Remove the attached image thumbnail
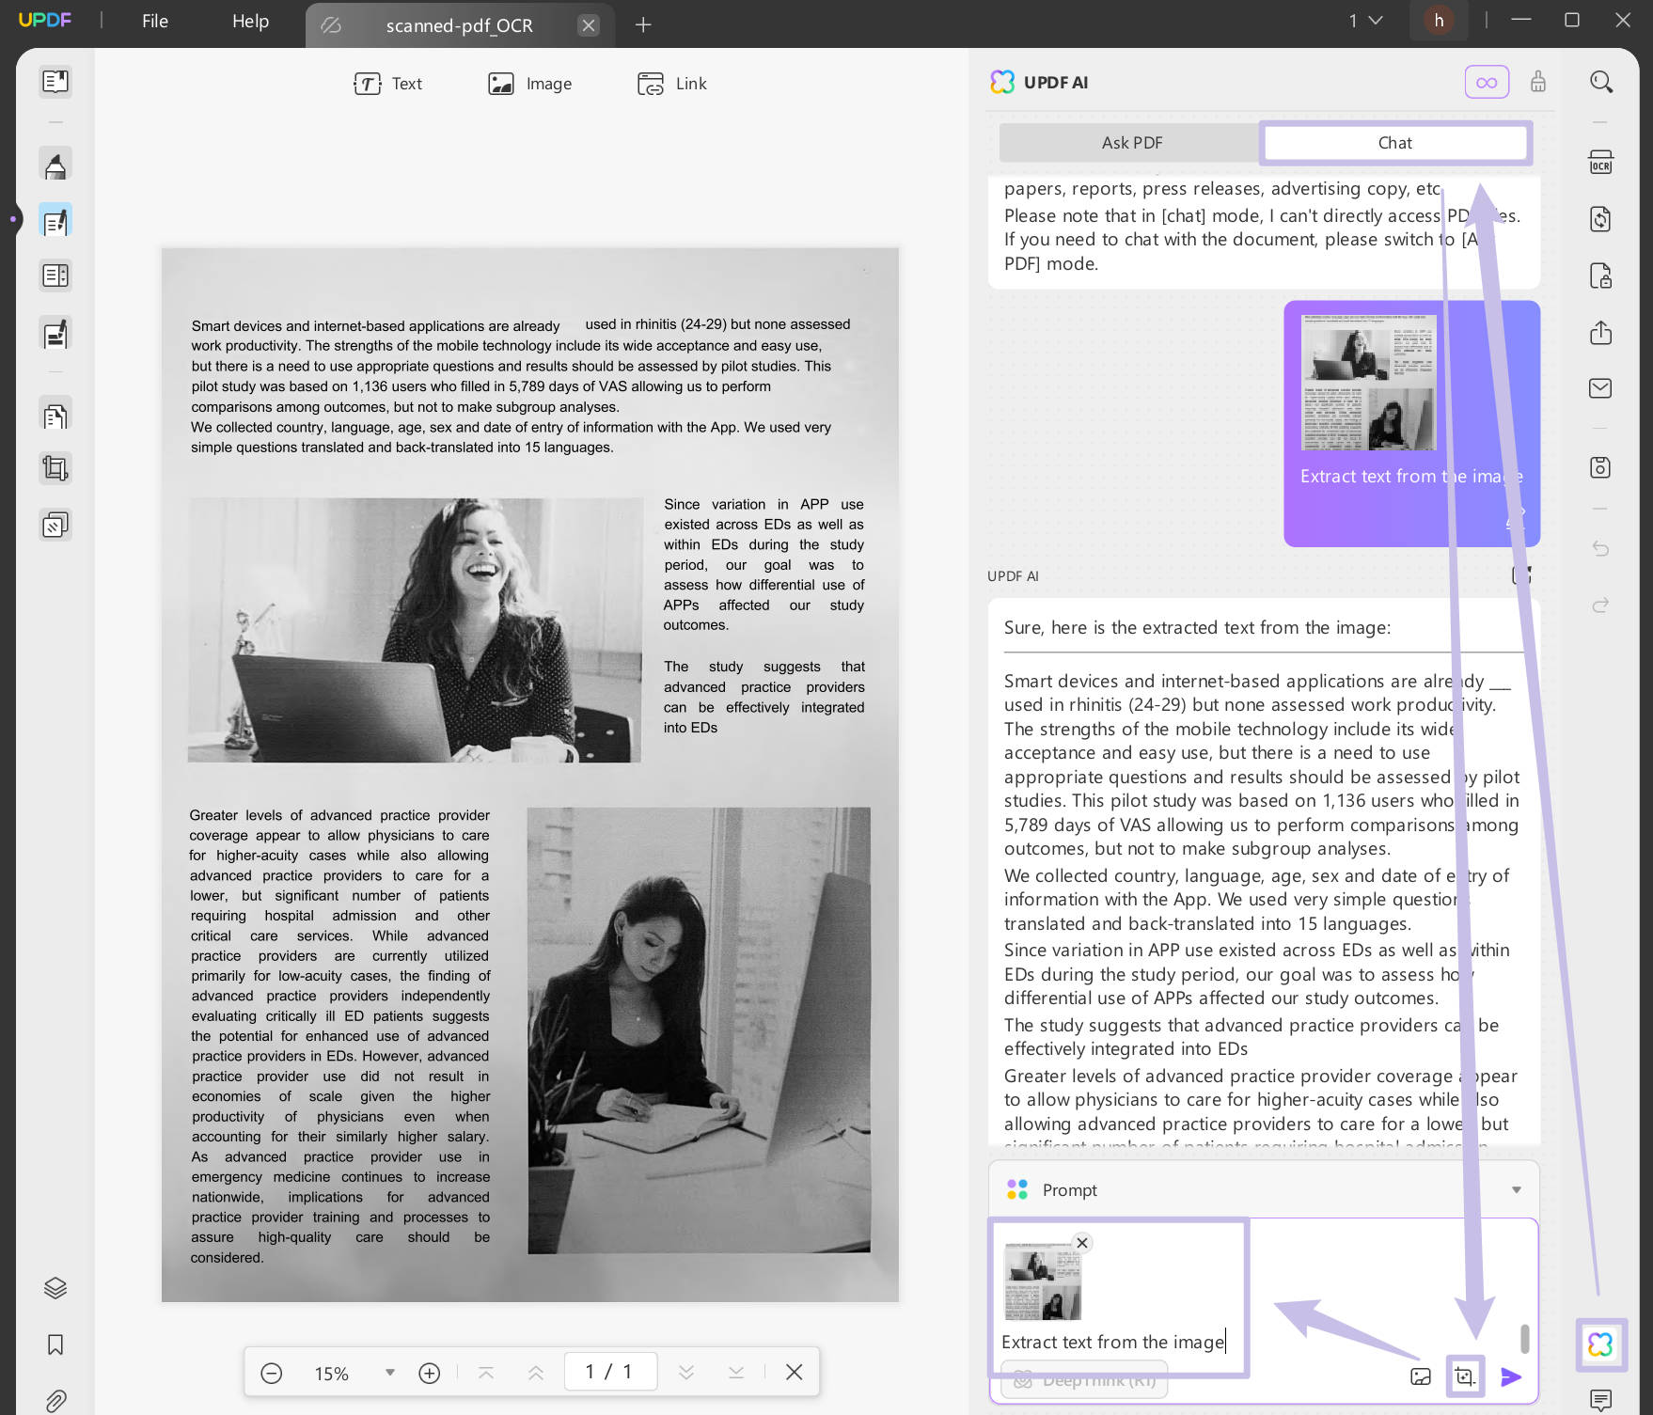The width and height of the screenshot is (1653, 1415). click(1082, 1243)
